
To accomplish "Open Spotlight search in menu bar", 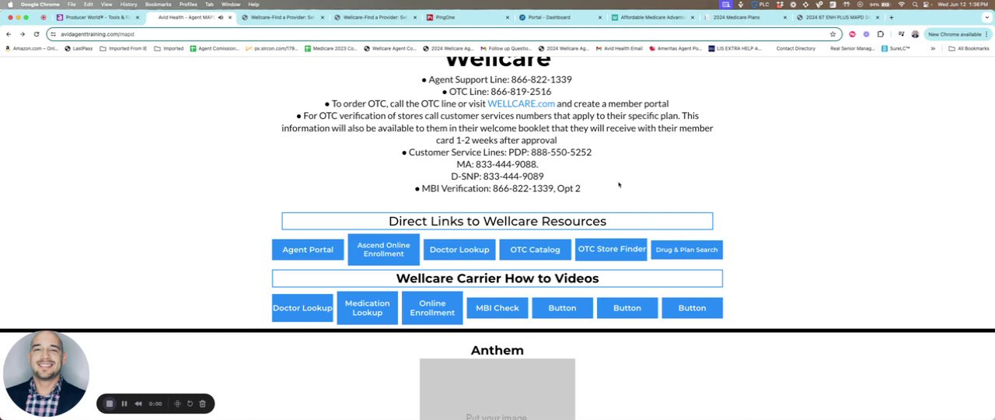I will 914,5.
